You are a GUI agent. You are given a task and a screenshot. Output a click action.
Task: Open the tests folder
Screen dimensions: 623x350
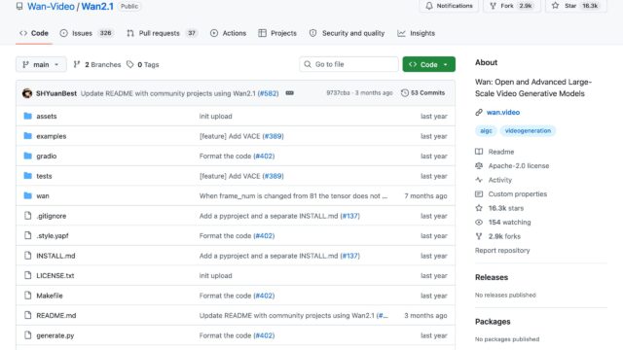[x=44, y=176]
